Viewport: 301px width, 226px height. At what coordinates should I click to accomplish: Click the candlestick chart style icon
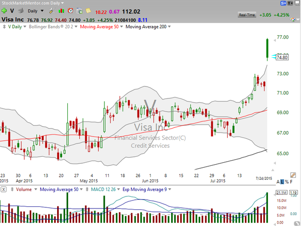(61, 11)
